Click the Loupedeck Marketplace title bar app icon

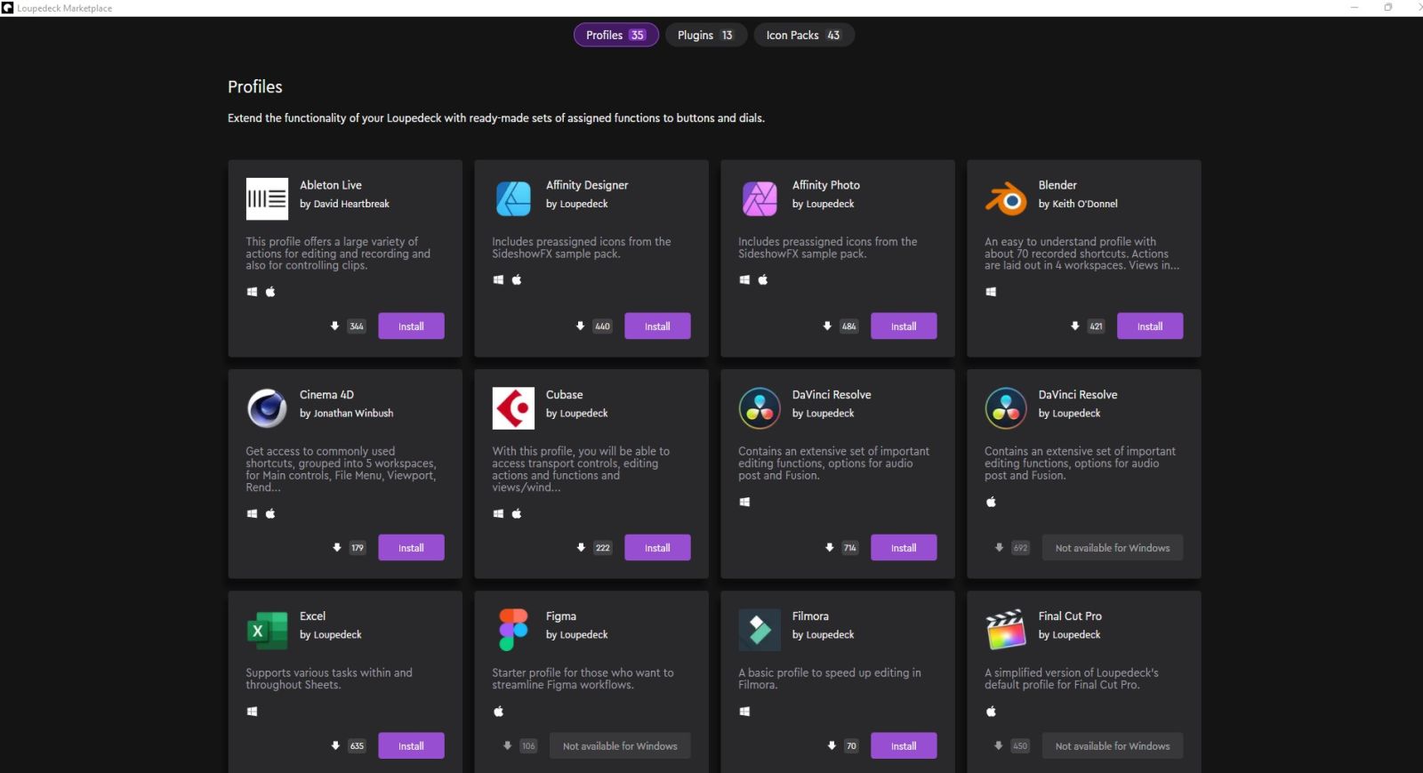pyautogui.click(x=7, y=8)
